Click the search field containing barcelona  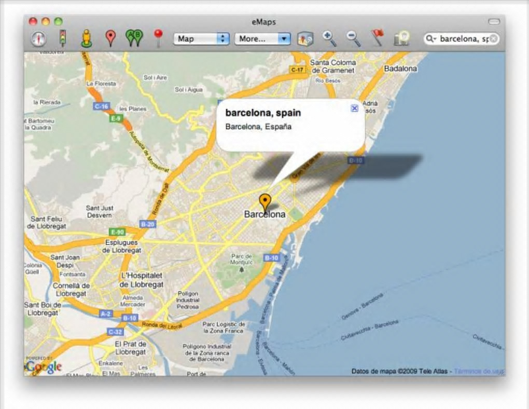point(461,39)
